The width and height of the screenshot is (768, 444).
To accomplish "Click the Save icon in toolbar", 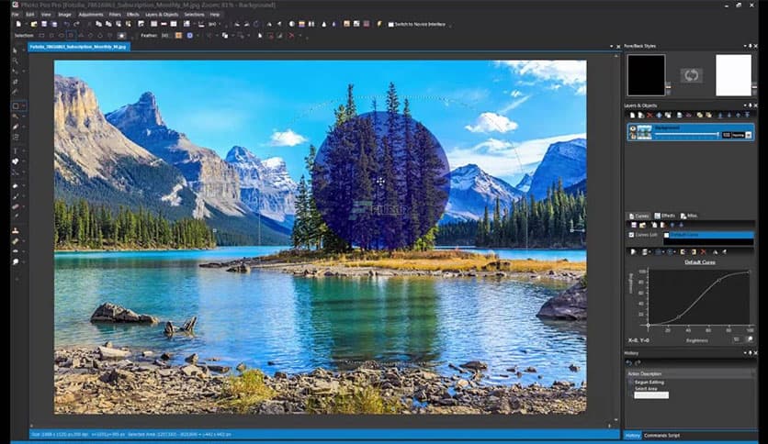I will point(44,24).
